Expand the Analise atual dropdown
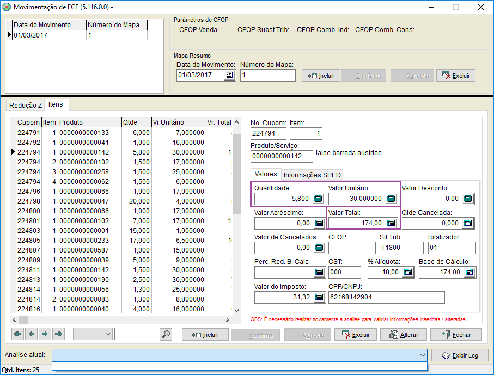494x375 pixels. tap(422, 355)
